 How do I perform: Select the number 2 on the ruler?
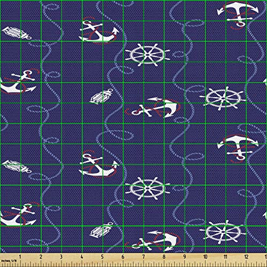(41, 257)
